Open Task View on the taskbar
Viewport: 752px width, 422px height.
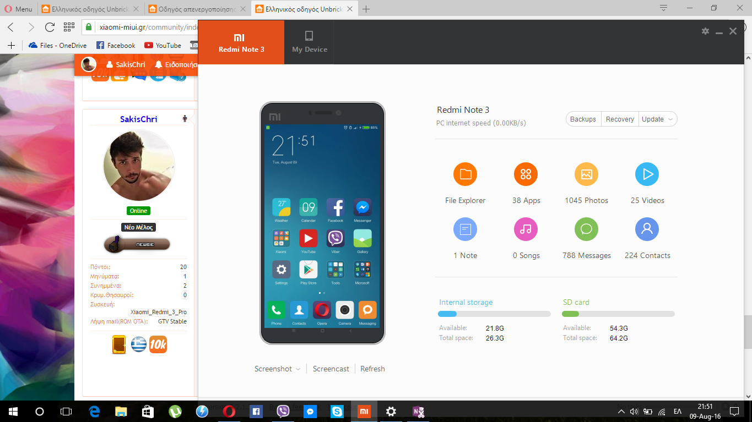[x=66, y=411]
